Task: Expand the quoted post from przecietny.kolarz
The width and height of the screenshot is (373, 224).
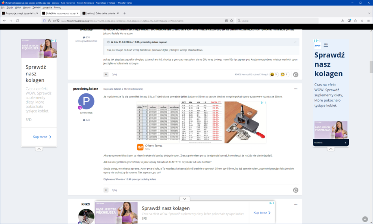Action: point(108,42)
